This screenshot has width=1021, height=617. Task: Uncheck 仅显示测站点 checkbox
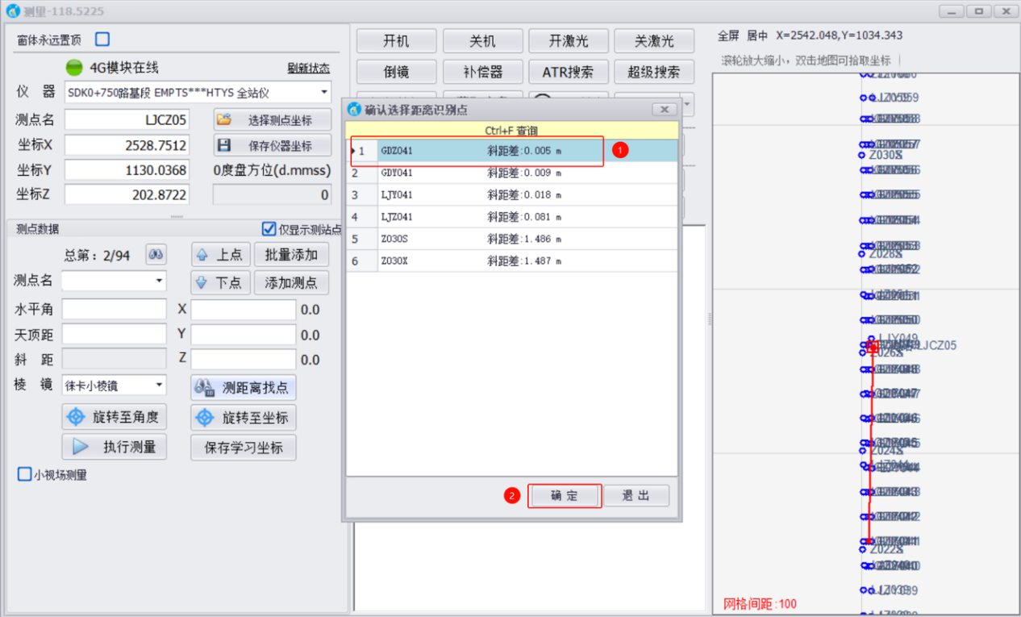tap(269, 229)
